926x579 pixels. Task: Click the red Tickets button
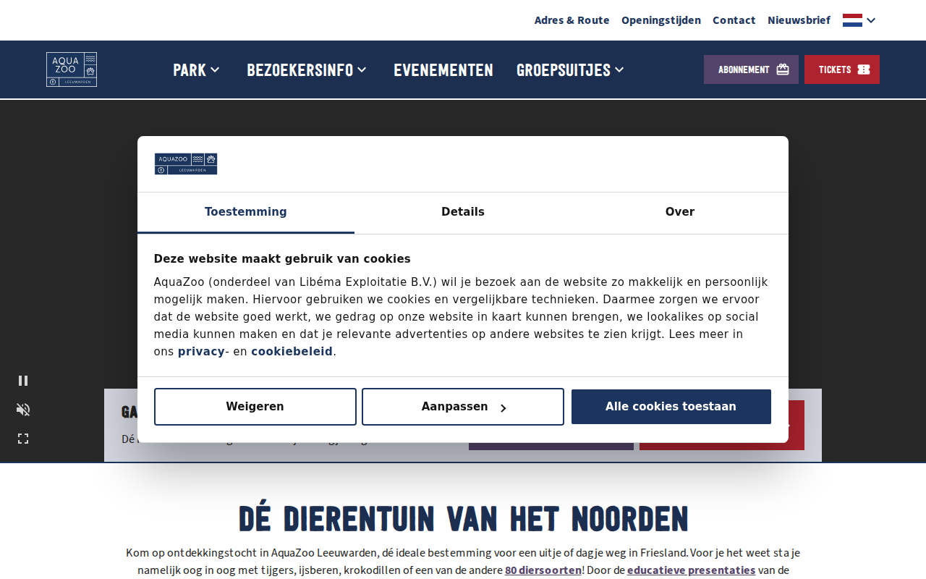(842, 69)
